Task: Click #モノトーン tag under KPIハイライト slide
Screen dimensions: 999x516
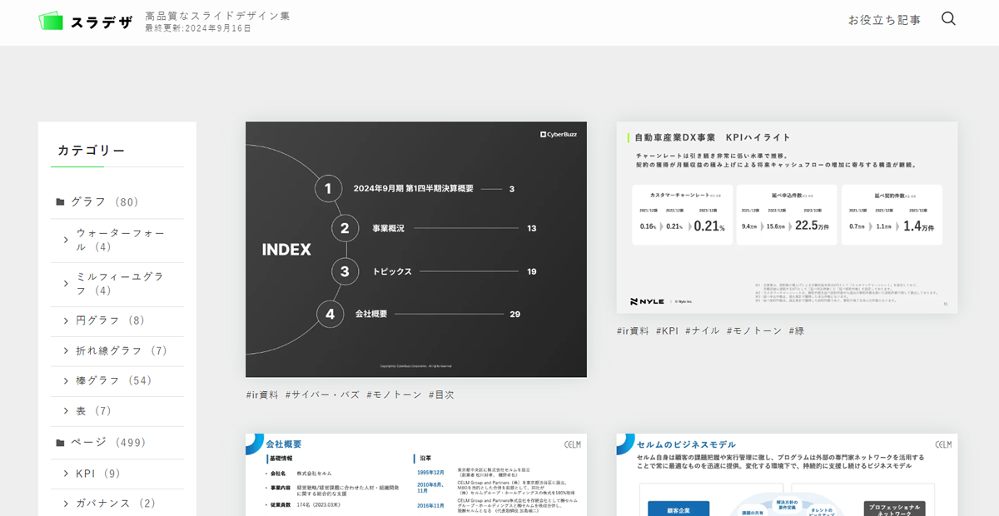Action: click(x=754, y=330)
